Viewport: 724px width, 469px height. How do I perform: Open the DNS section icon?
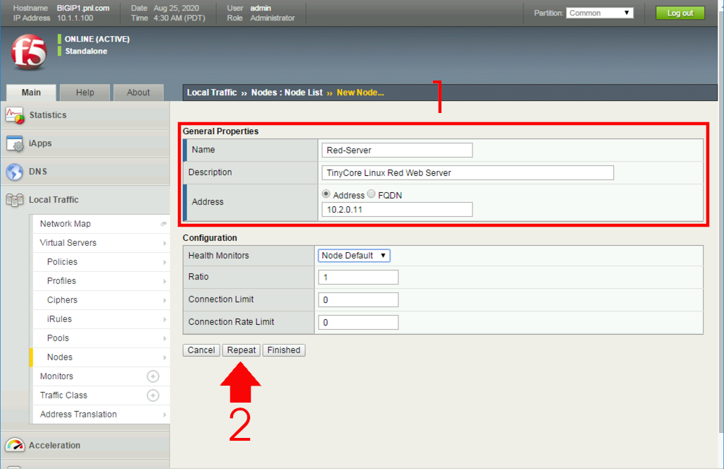15,171
